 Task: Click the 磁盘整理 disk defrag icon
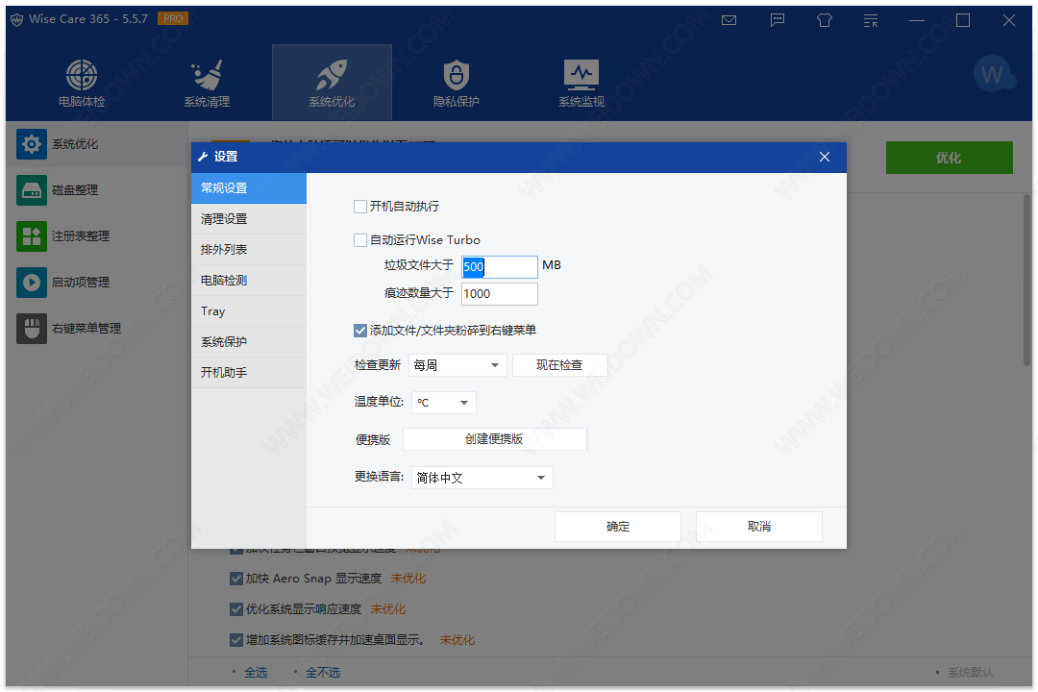pyautogui.click(x=32, y=190)
